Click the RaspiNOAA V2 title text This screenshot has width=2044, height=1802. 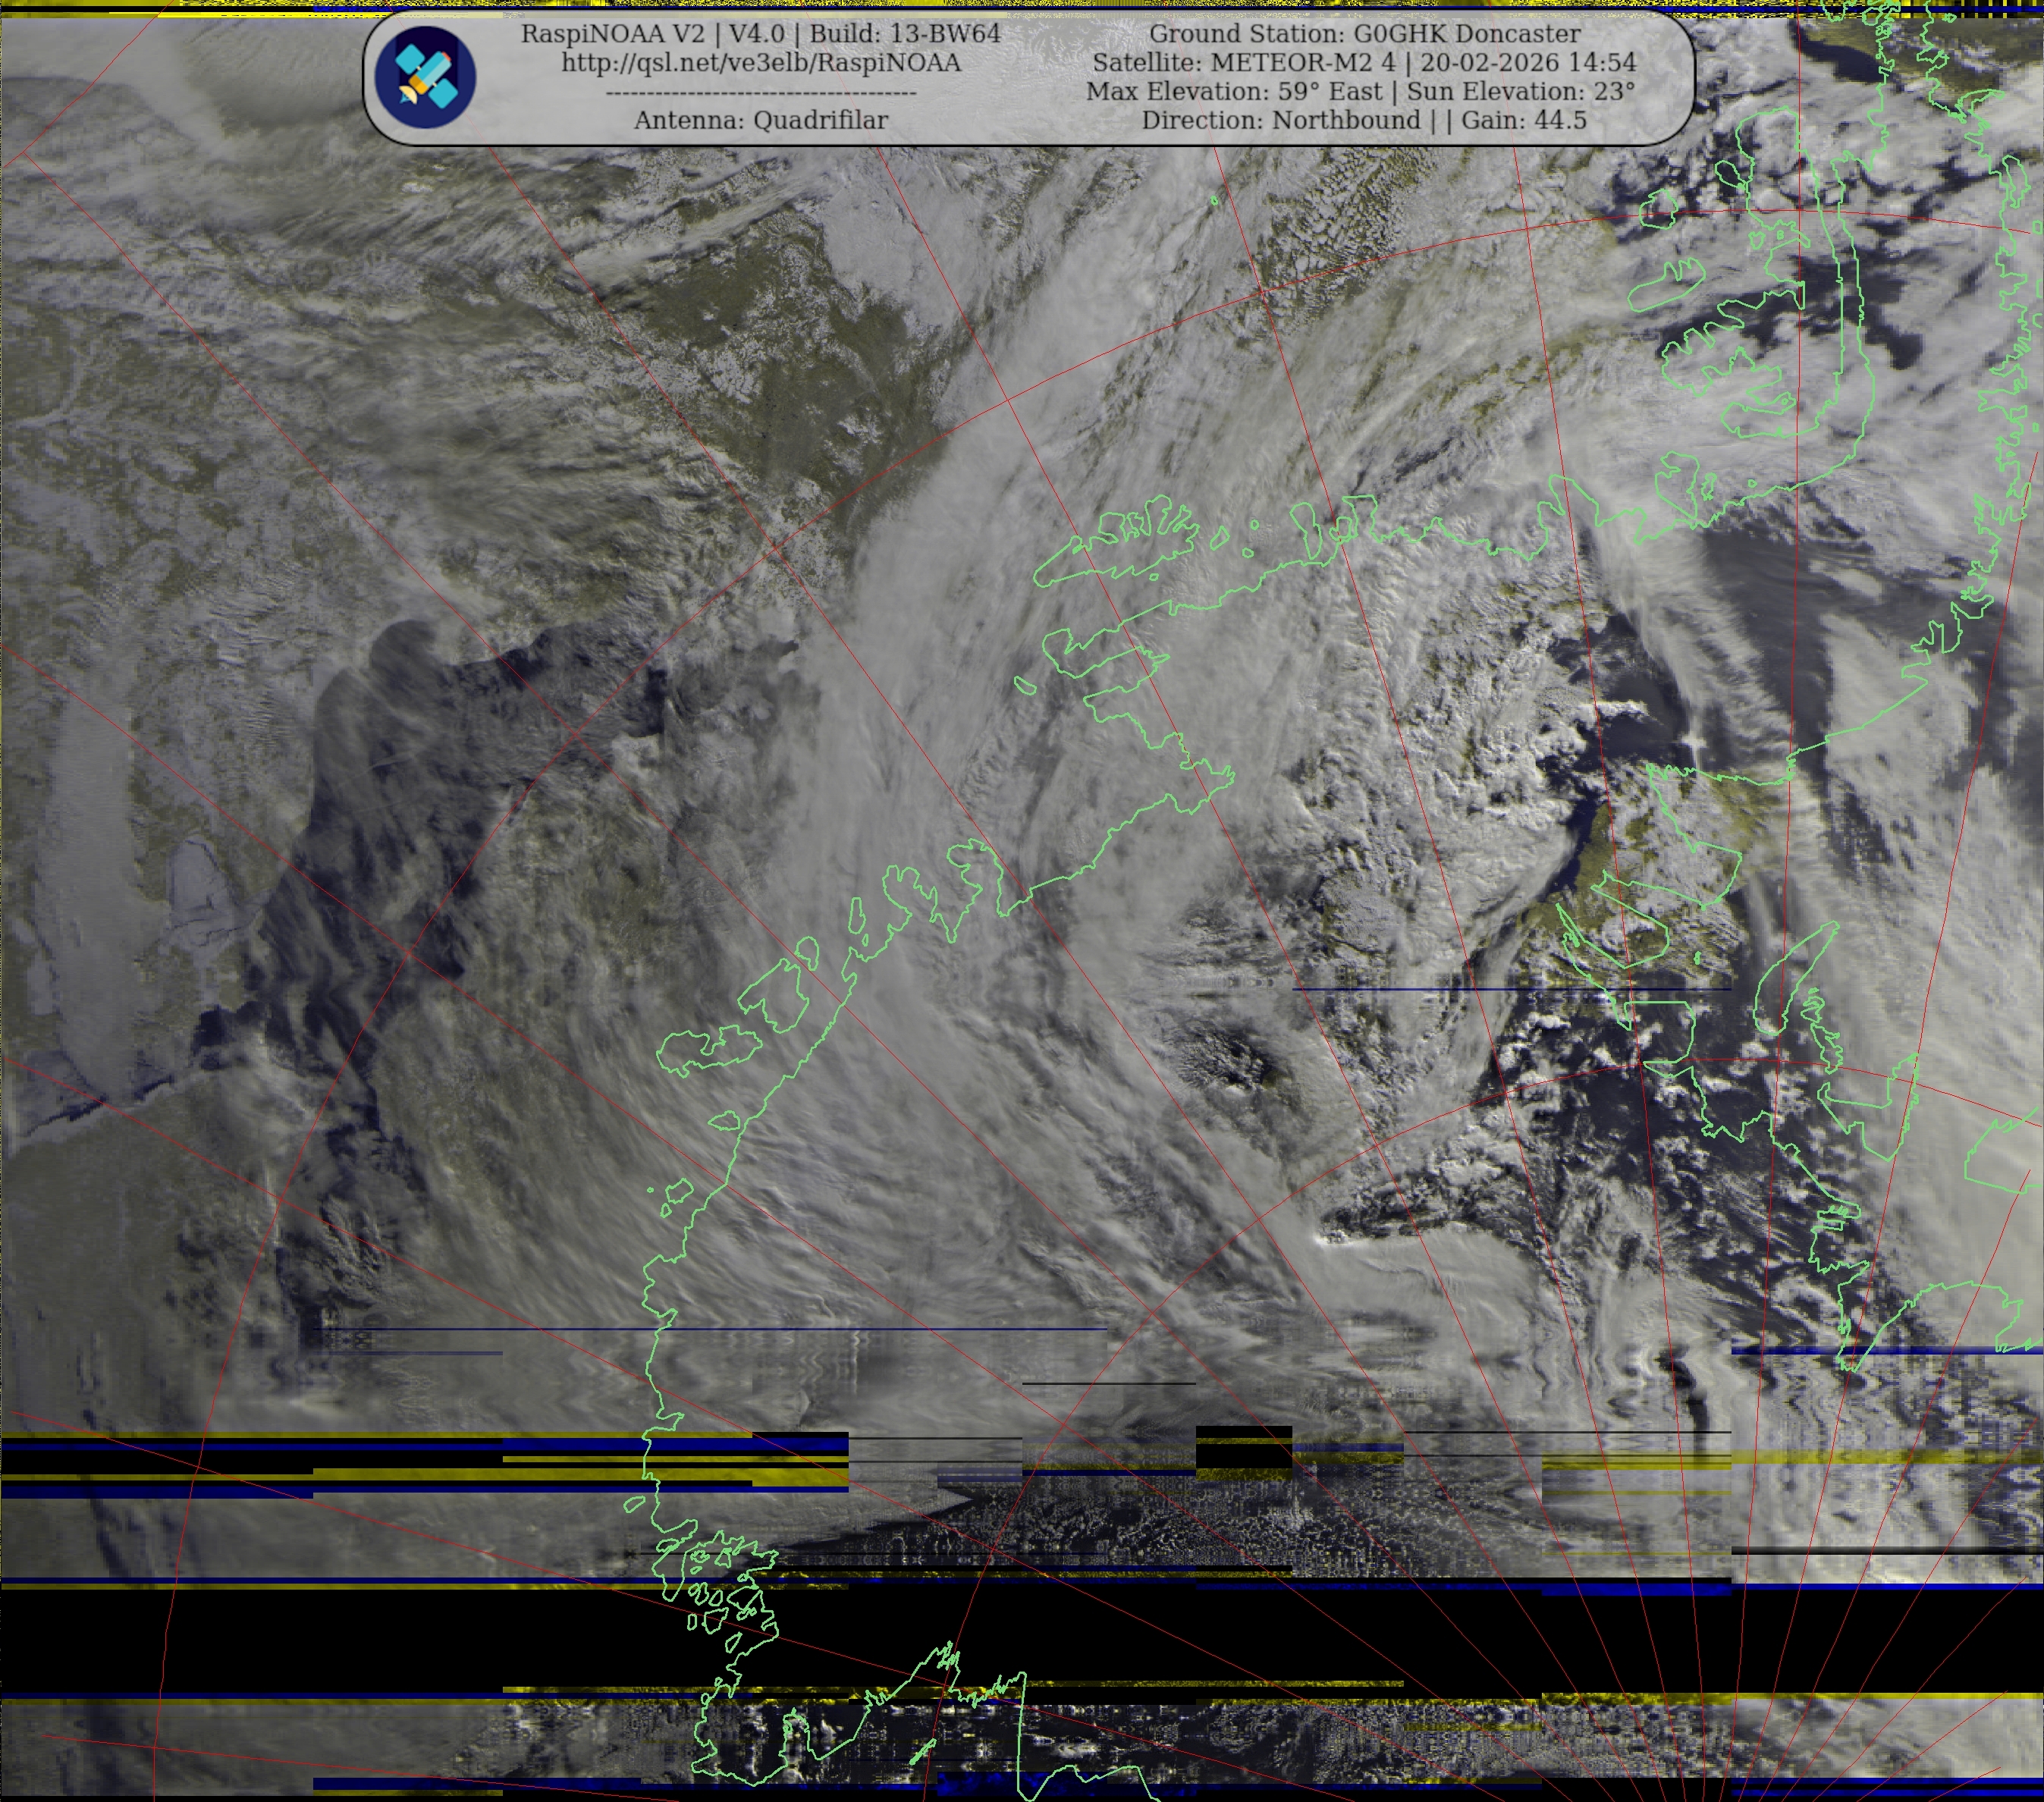click(612, 34)
